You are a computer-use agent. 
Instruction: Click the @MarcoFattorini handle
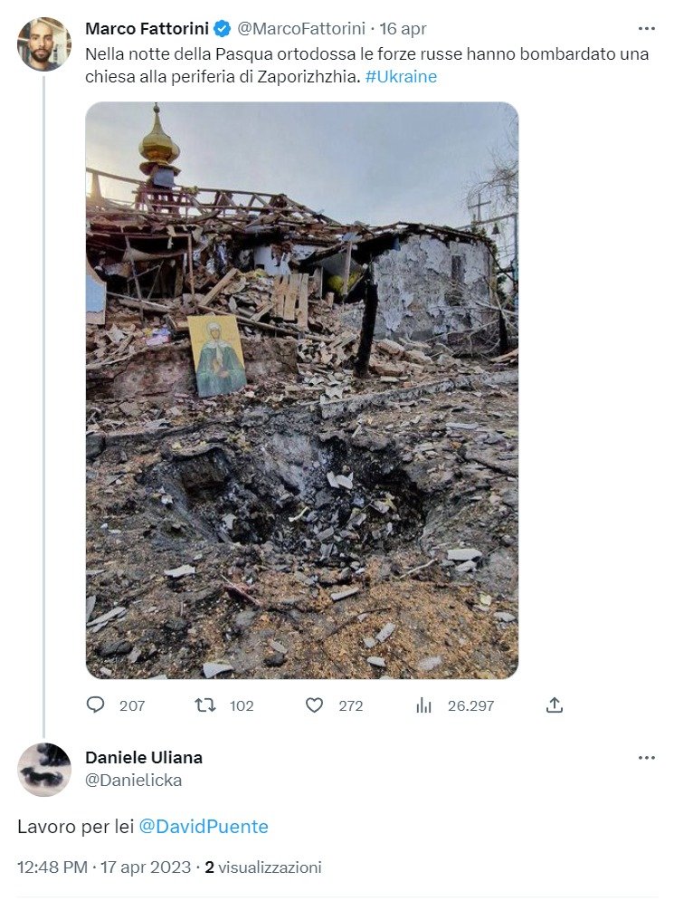[301, 28]
